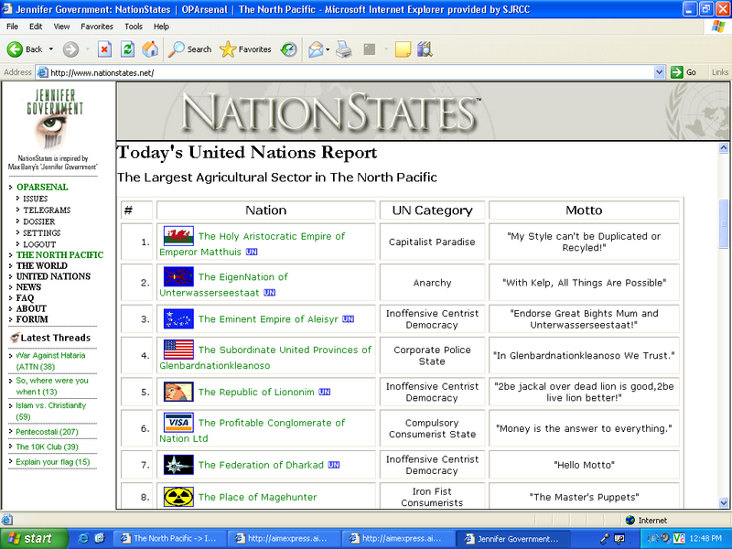Click the UN badge beside Liononim
Image resolution: width=732 pixels, height=549 pixels.
point(325,393)
